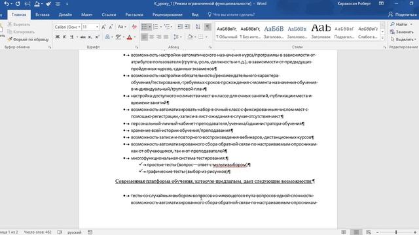Screen dimensions: 419x235
Task: Toggle subscript formatting
Action: coord(90,37)
